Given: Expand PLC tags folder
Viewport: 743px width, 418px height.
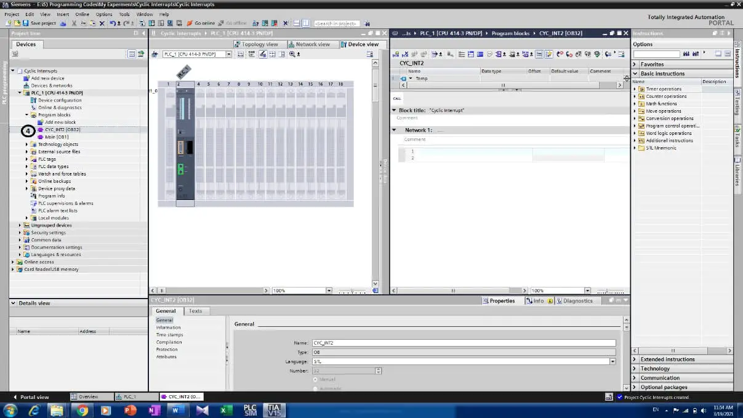Looking at the screenshot, I should (27, 159).
